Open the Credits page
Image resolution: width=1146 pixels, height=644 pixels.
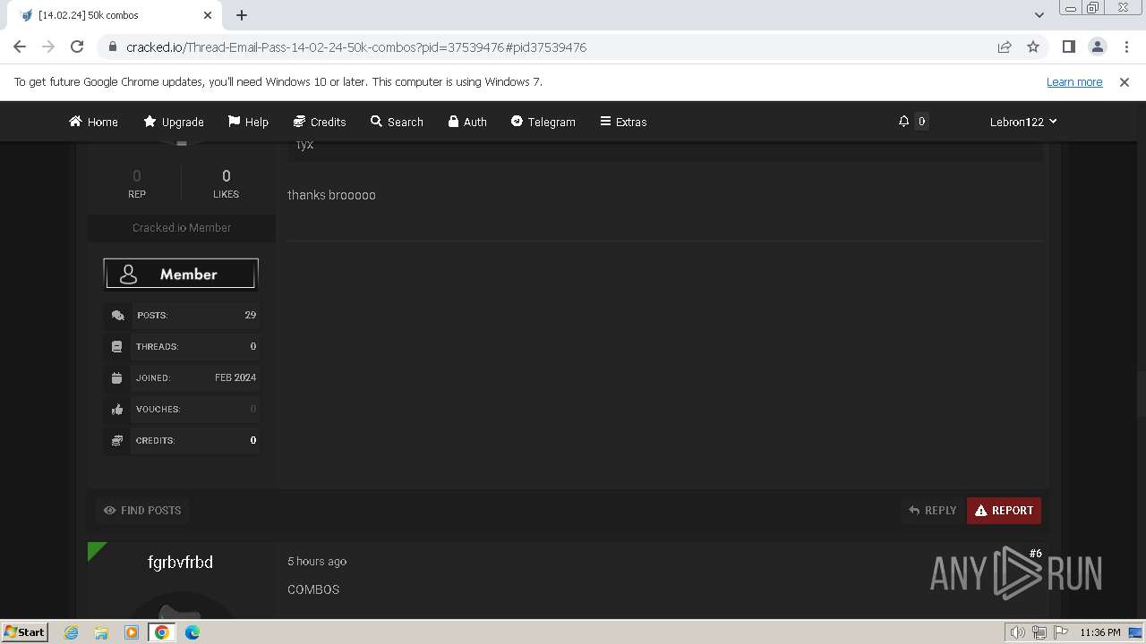pyautogui.click(x=320, y=122)
